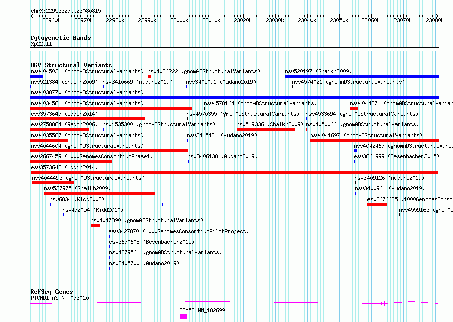
Task: Select the long red esv3573648 bar
Action: pos(234,172)
